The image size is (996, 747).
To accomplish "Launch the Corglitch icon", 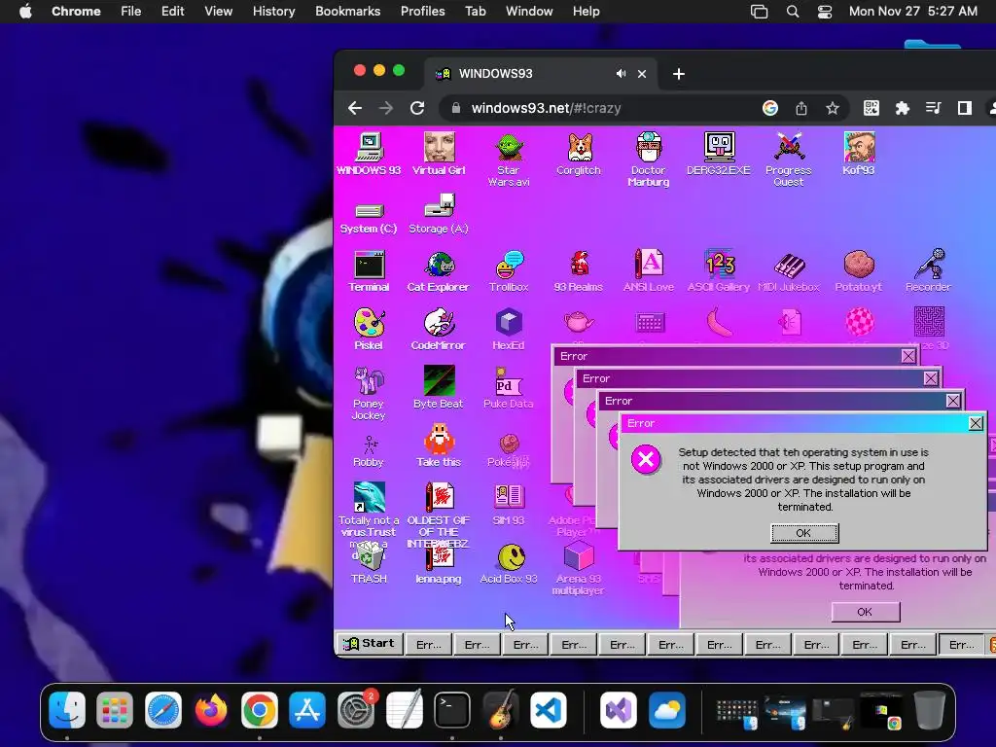I will pyautogui.click(x=579, y=153).
